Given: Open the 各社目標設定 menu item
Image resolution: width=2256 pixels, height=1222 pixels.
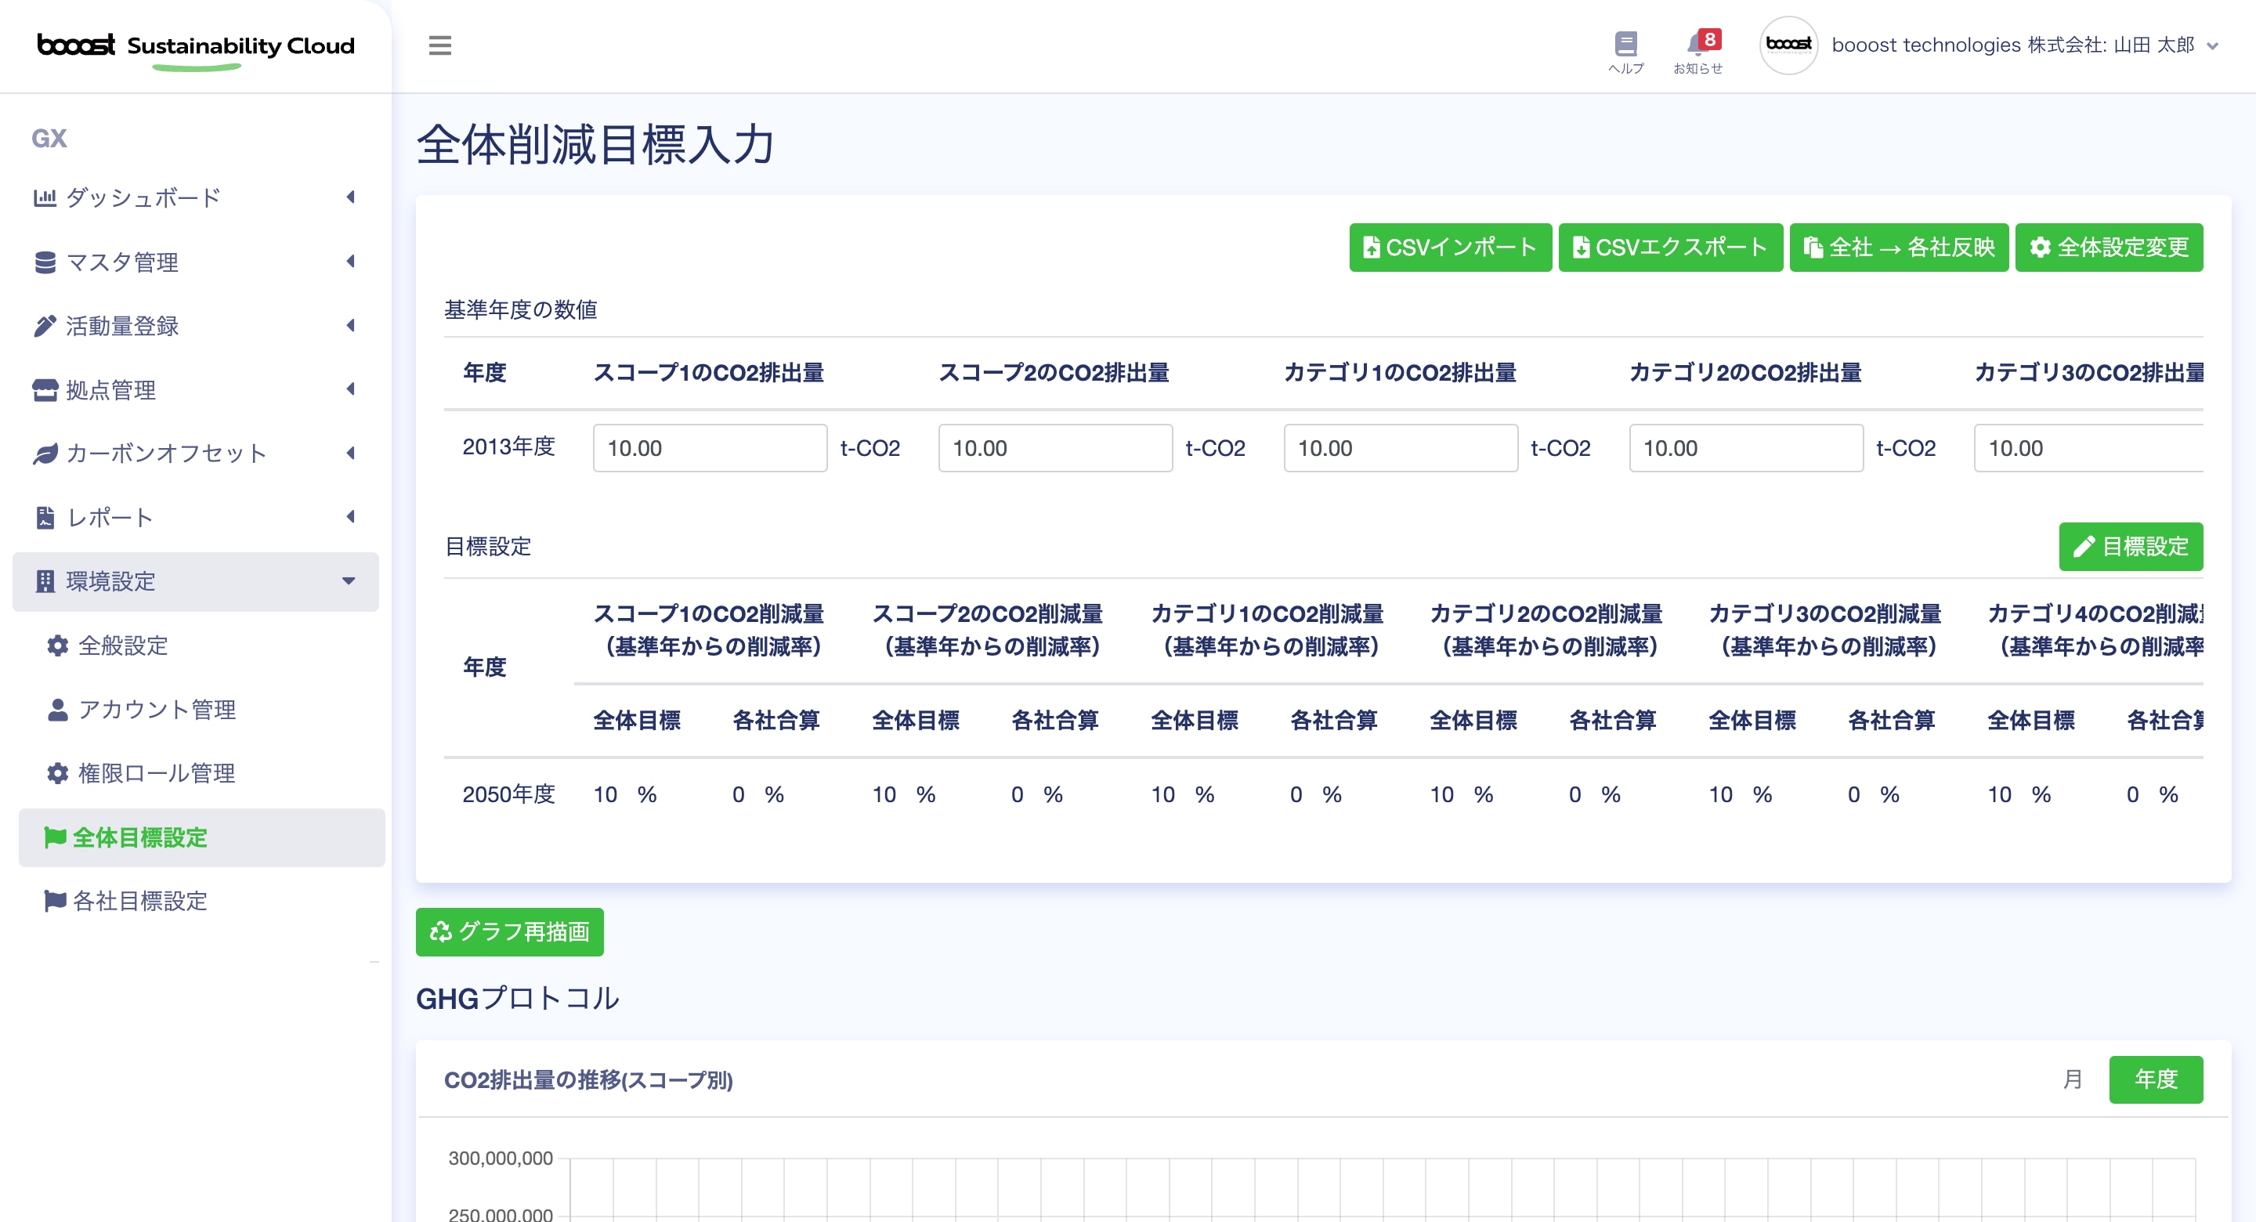Looking at the screenshot, I should (201, 901).
